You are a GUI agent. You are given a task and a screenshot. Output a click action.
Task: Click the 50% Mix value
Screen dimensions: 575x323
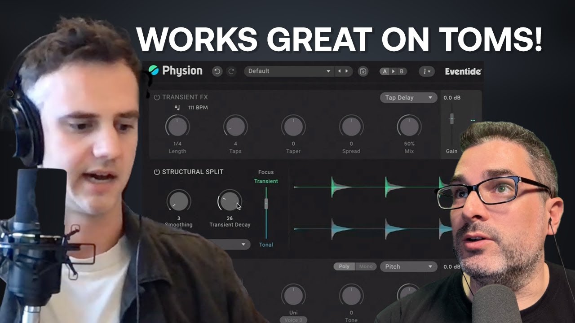(x=409, y=144)
